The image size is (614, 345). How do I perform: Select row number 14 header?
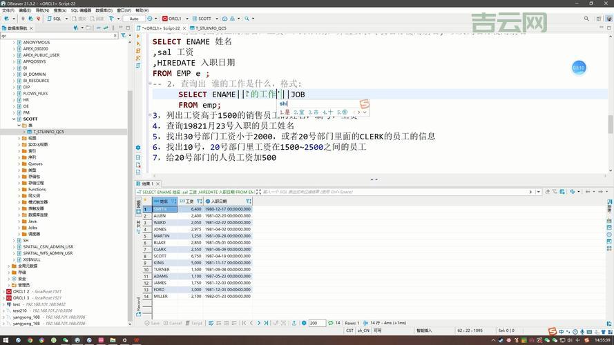(x=147, y=297)
